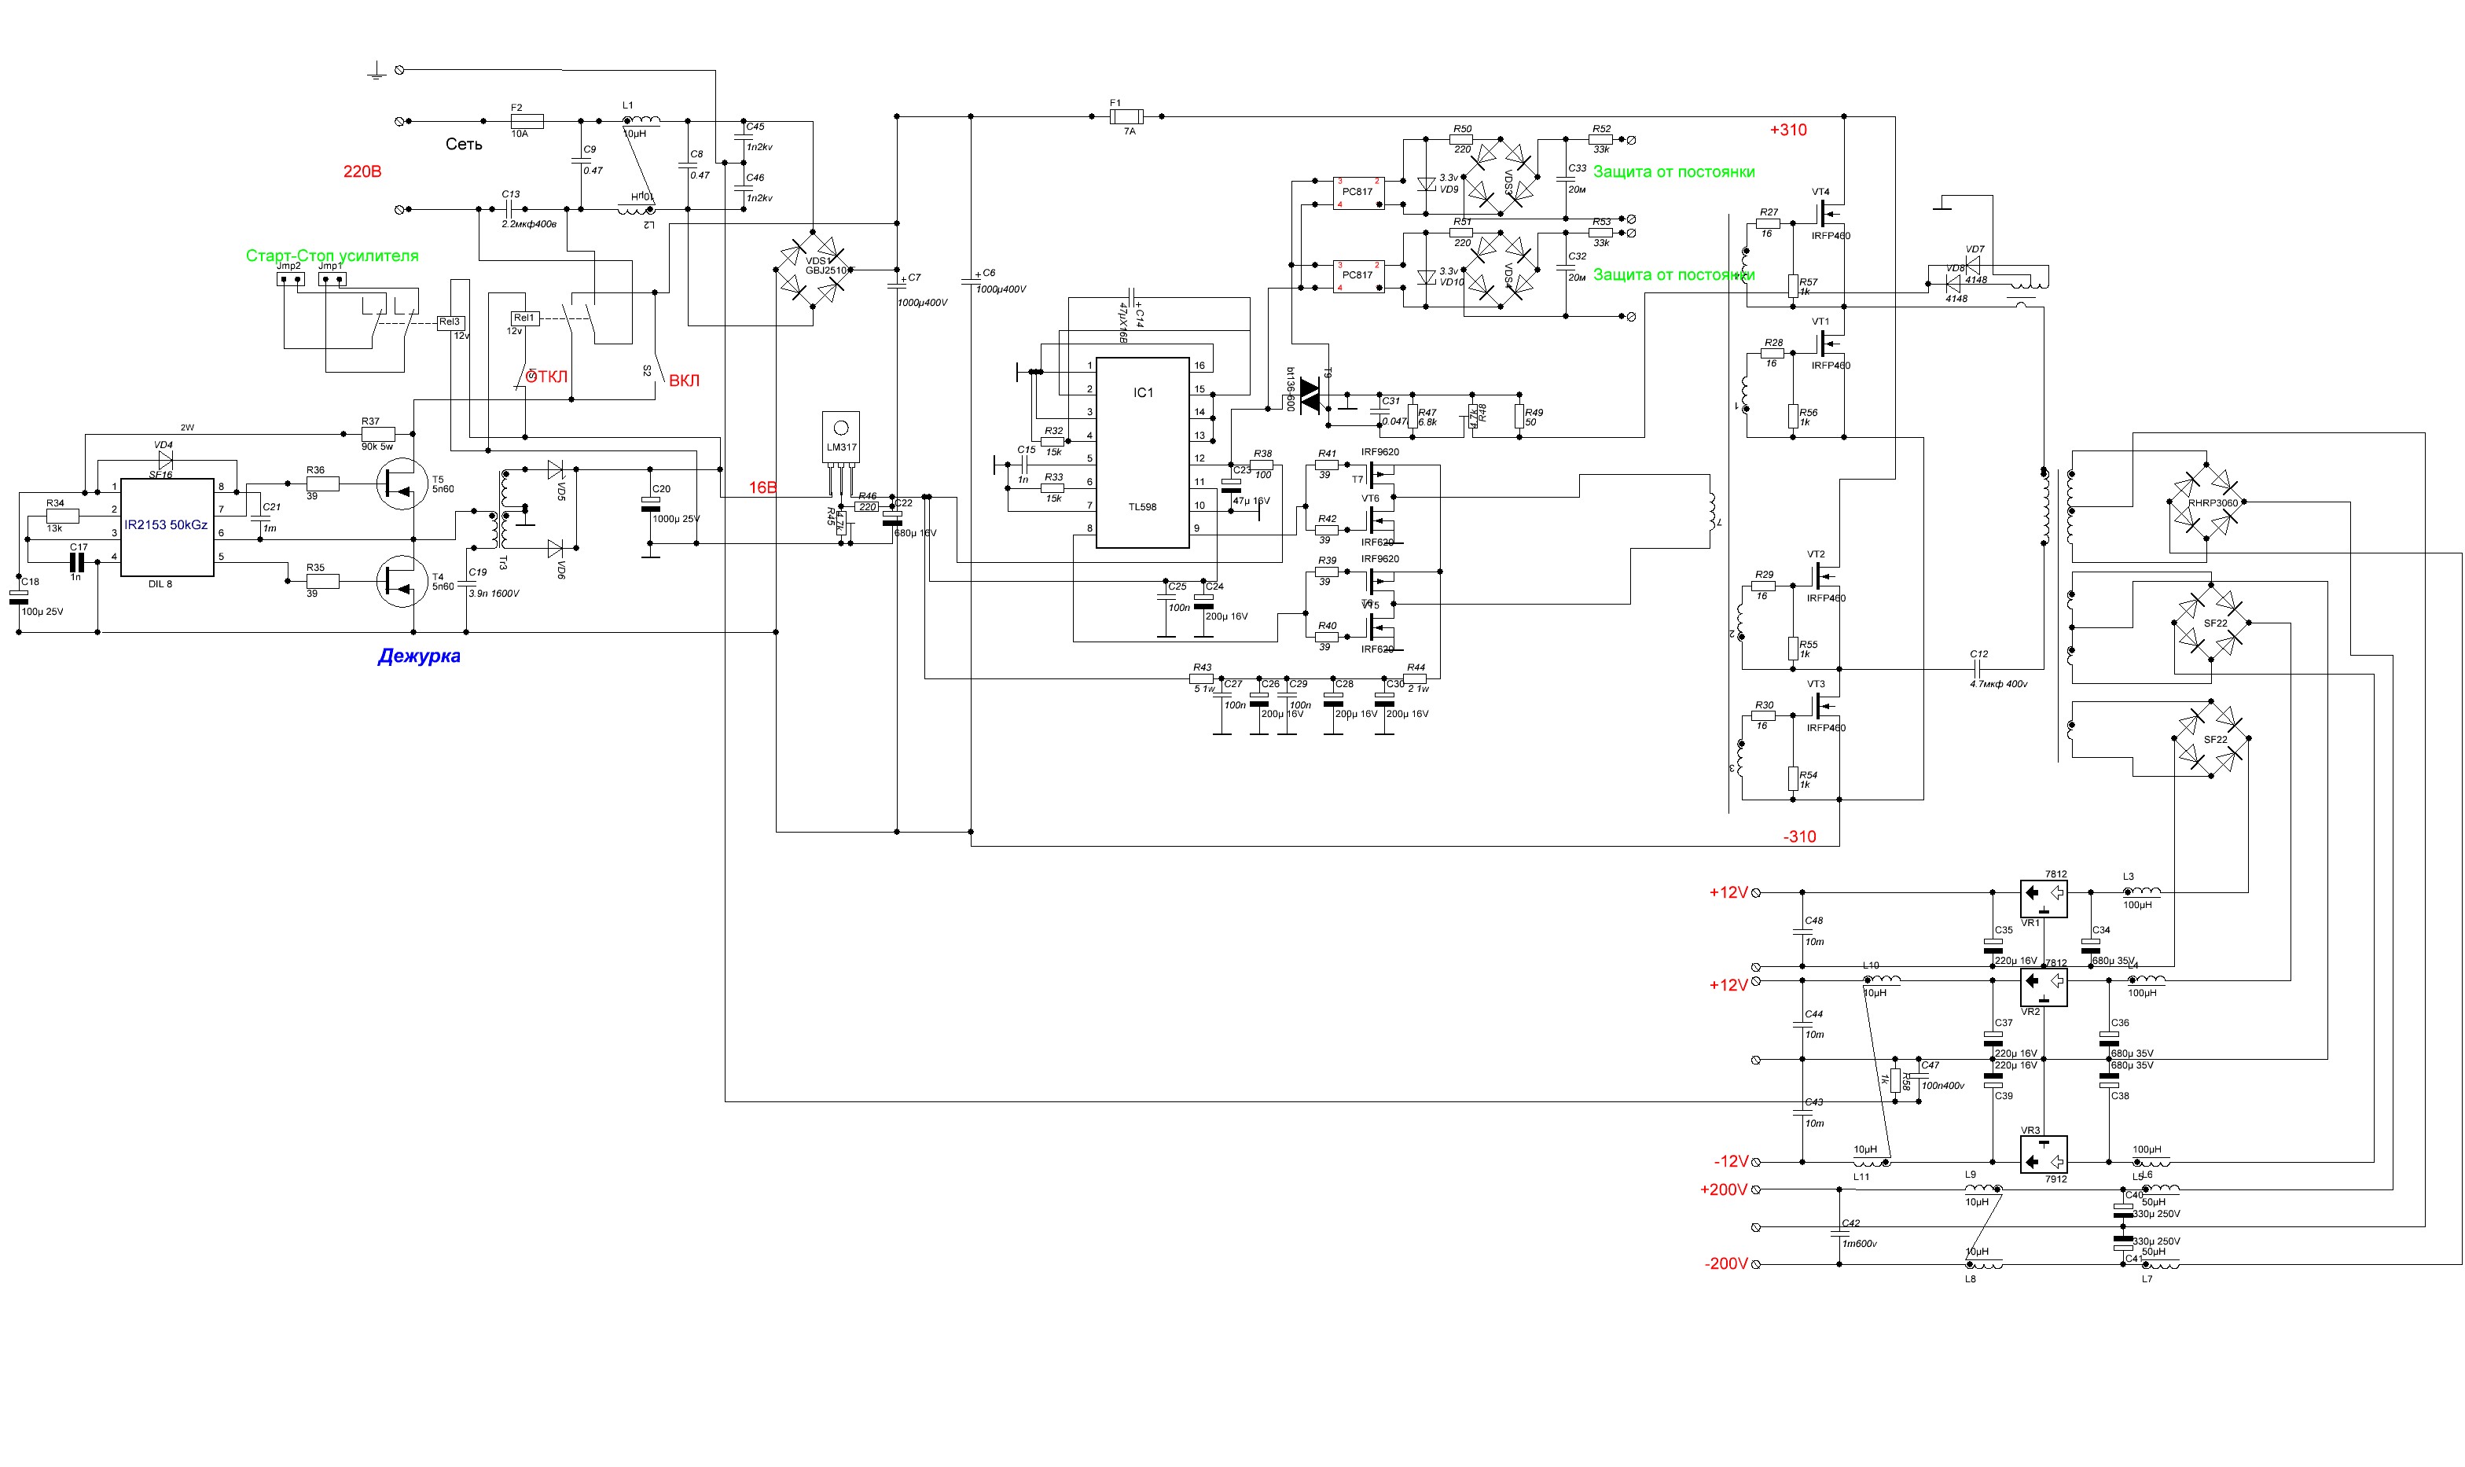Click the Rel3 relay coil box
2465x1467 pixels.
click(450, 322)
